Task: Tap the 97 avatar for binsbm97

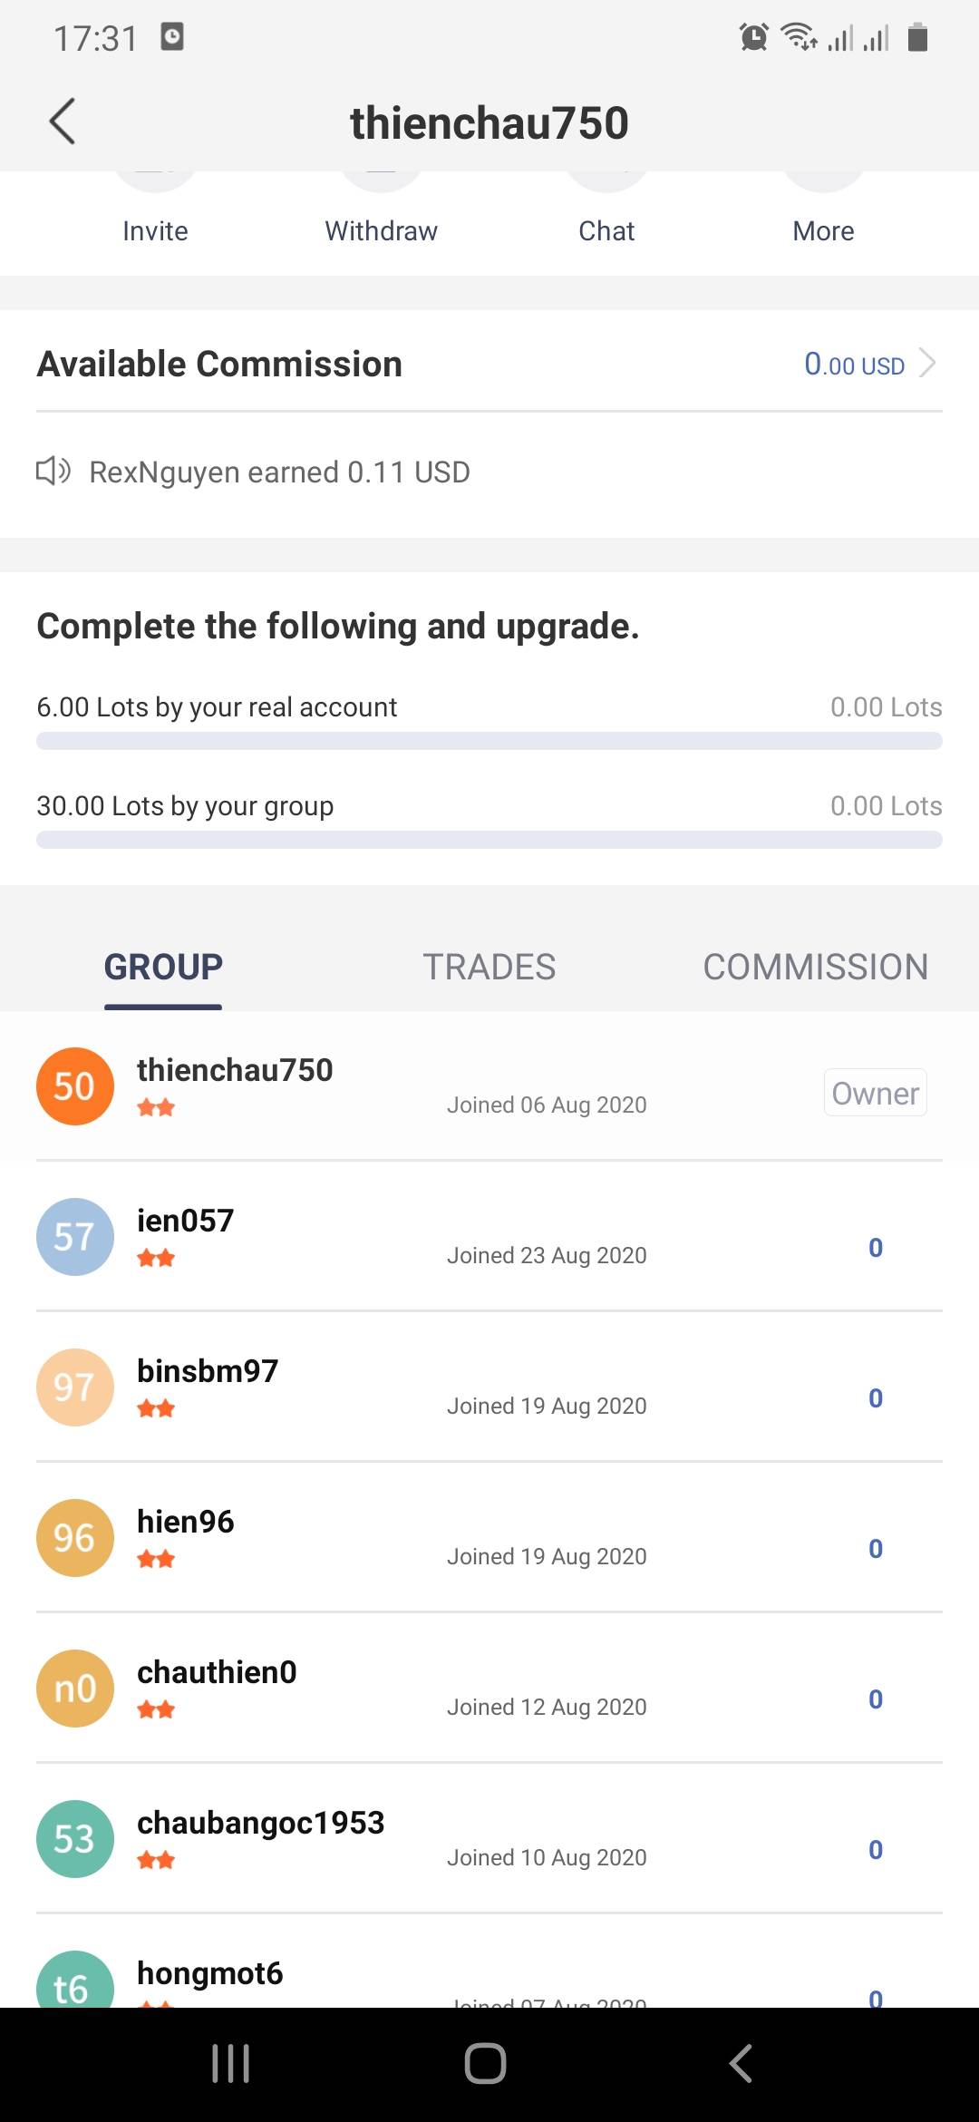Action: pyautogui.click(x=75, y=1387)
